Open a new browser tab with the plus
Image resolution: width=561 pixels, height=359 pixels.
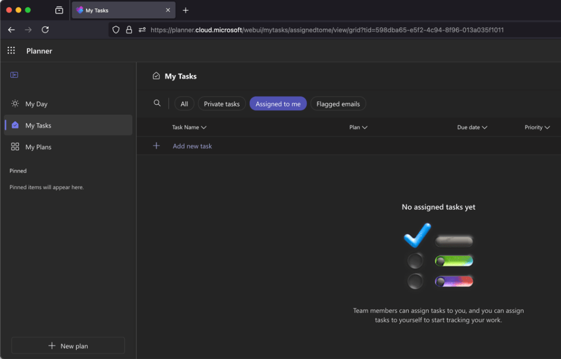(x=186, y=10)
